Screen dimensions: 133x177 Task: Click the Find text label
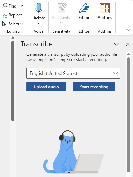pos(12,6)
